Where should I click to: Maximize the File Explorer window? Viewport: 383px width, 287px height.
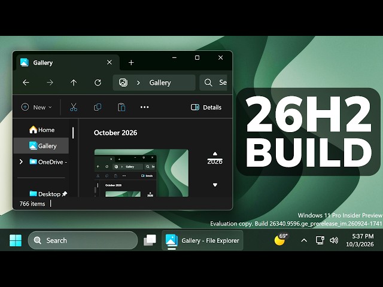[197, 58]
